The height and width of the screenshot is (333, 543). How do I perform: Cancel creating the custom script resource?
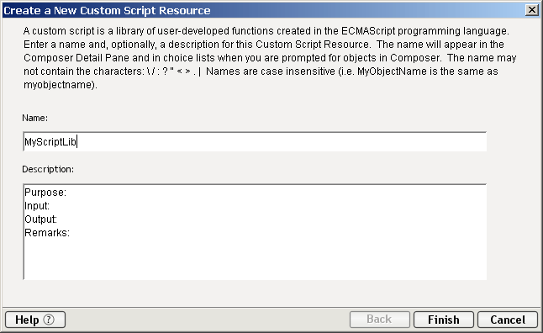[x=508, y=320]
